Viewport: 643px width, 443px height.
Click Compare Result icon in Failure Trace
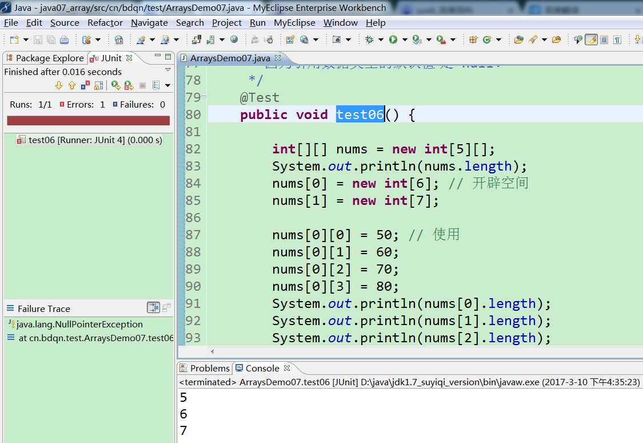point(166,307)
